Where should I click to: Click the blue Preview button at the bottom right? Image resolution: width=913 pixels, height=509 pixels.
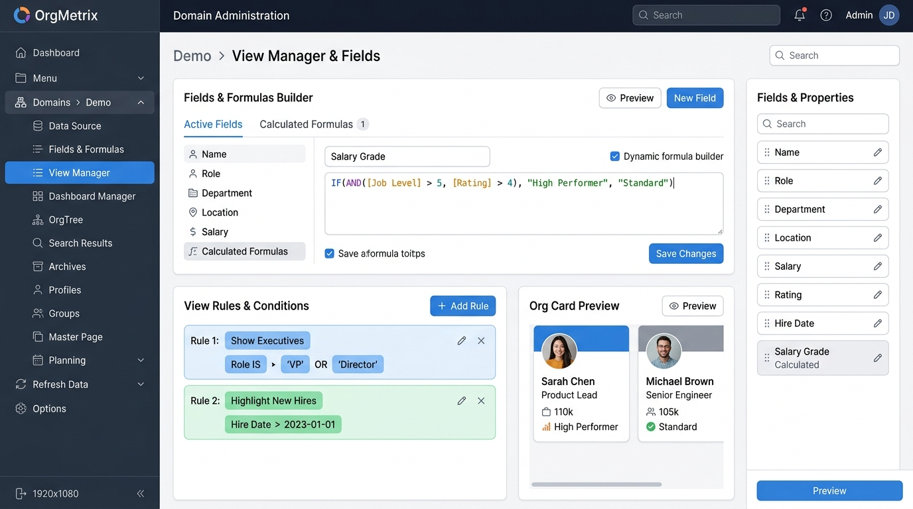point(829,490)
